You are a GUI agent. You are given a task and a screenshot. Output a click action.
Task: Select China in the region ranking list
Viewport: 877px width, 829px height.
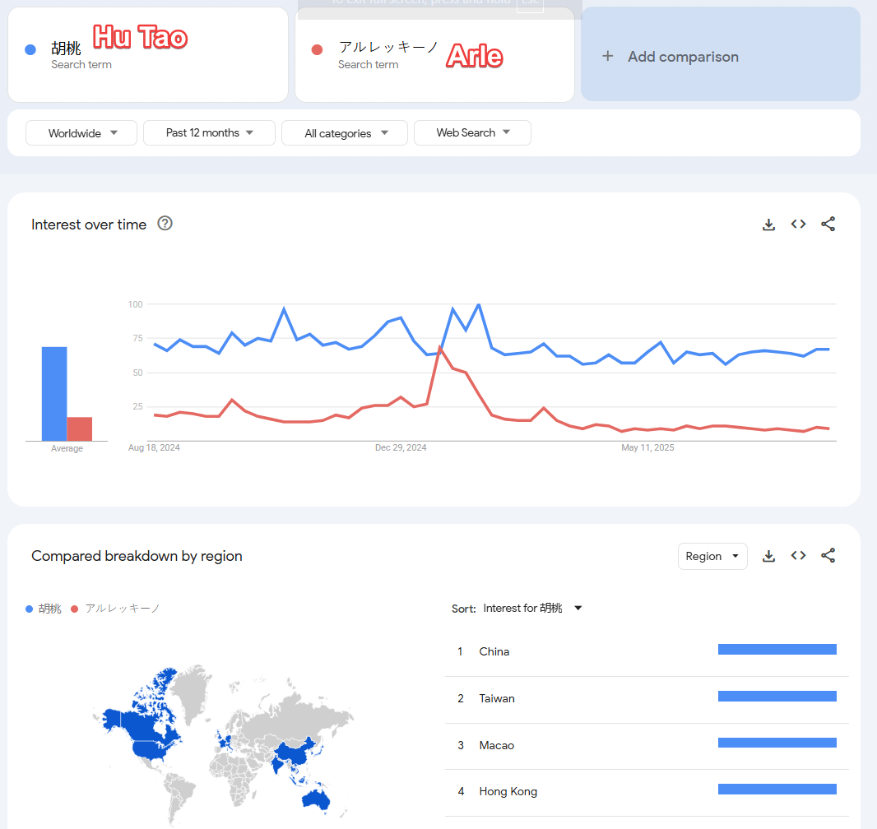click(x=494, y=651)
